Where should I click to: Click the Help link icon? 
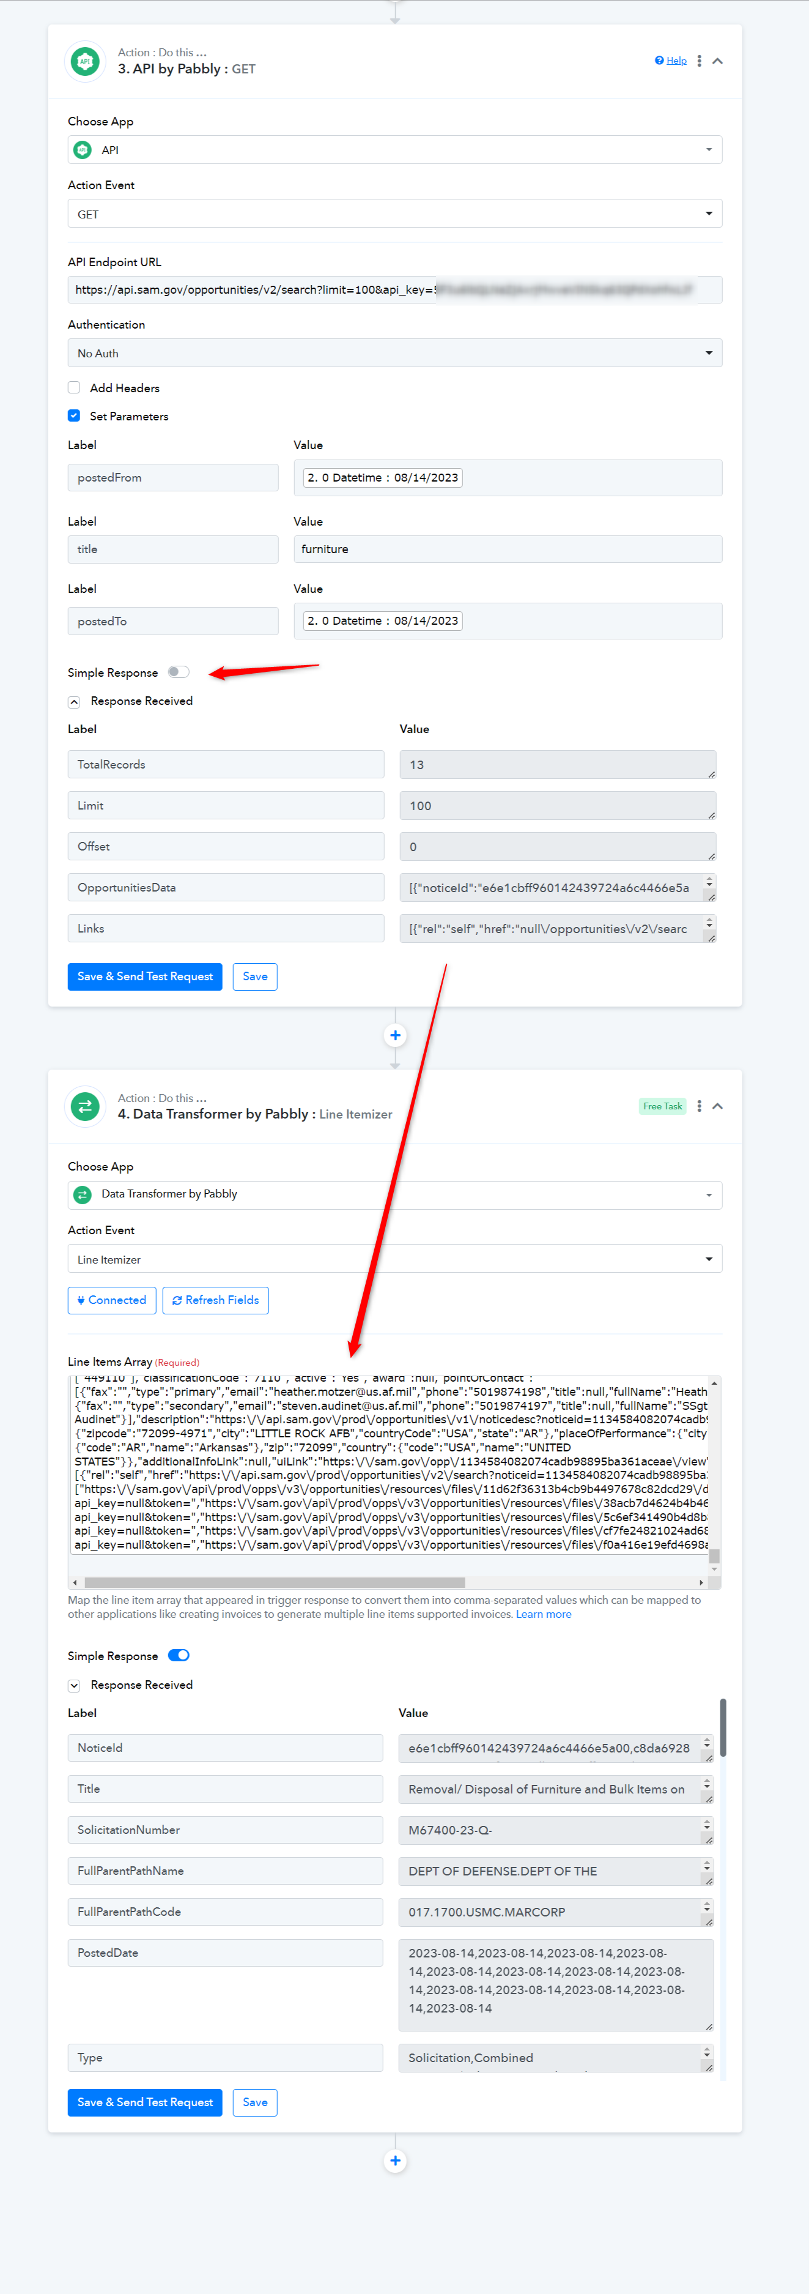[659, 61]
